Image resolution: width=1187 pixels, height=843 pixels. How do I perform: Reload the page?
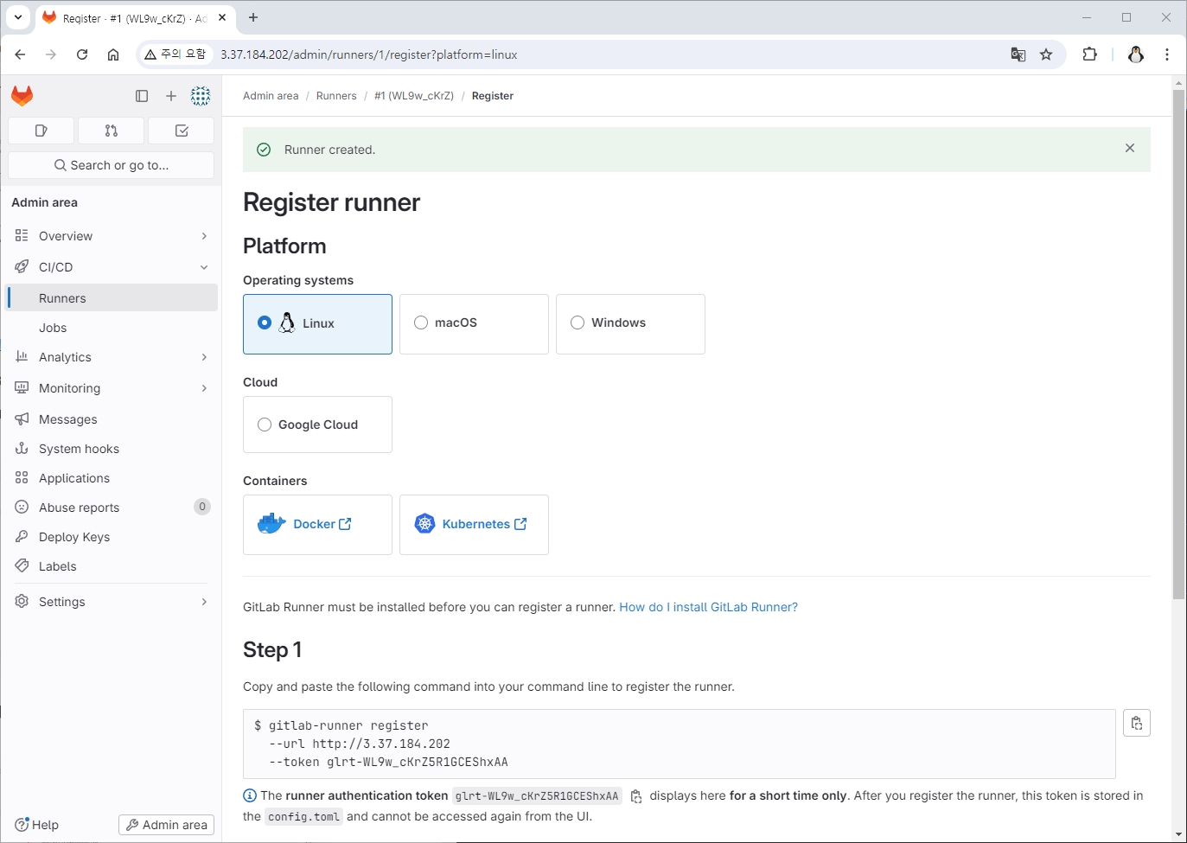click(x=82, y=54)
